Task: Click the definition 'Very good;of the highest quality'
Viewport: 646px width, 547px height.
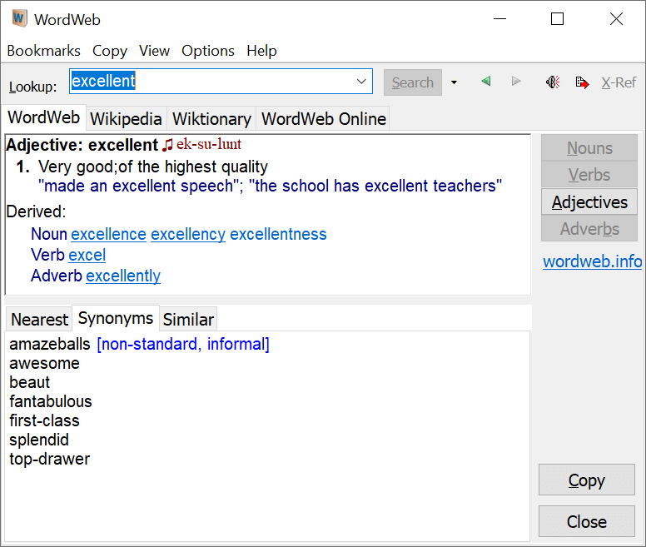Action: click(153, 167)
